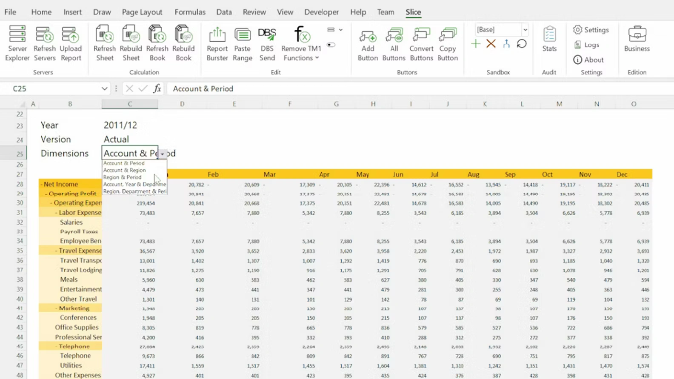Open the Server Explorer
This screenshot has height=379, width=674.
(17, 43)
